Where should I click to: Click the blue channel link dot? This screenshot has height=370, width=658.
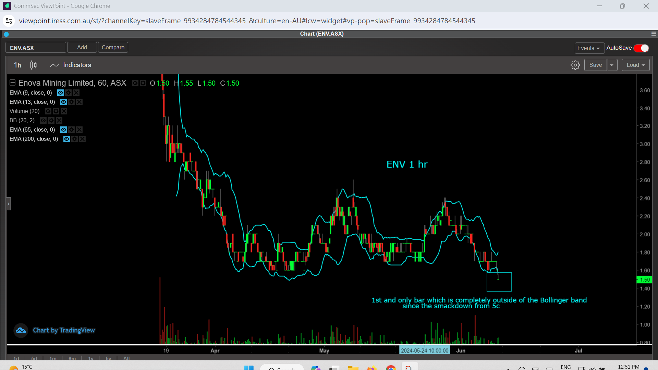point(6,34)
